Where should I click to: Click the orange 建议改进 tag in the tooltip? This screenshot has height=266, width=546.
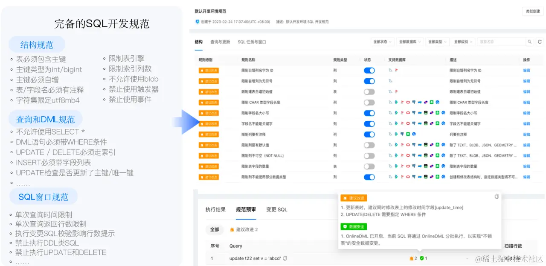coord(354,198)
